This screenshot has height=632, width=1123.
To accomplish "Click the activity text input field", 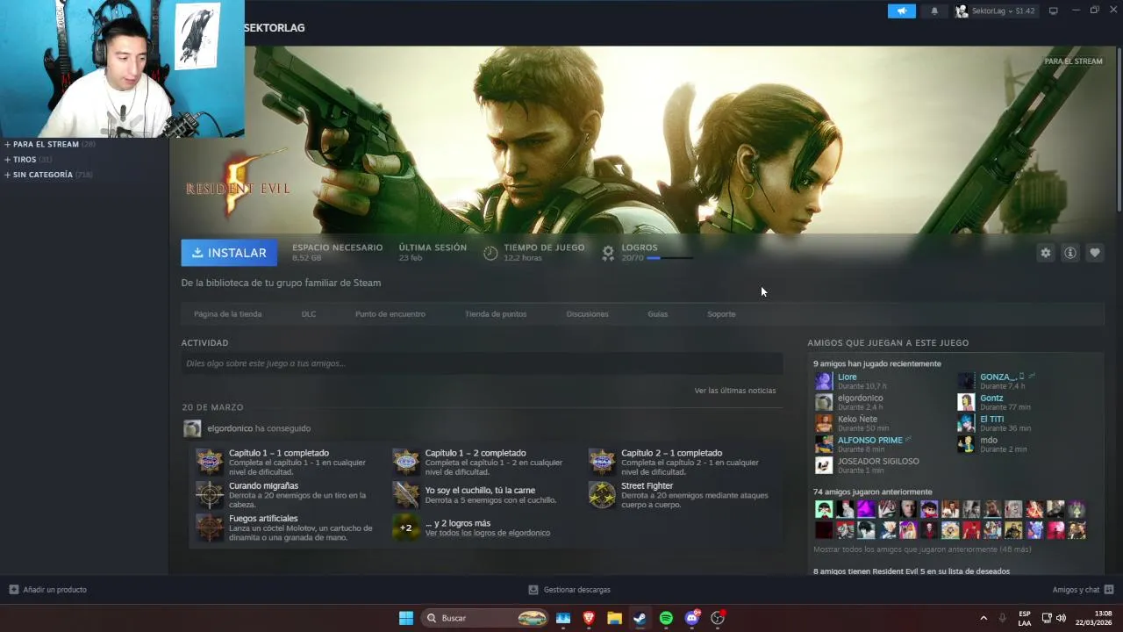I will tap(482, 363).
